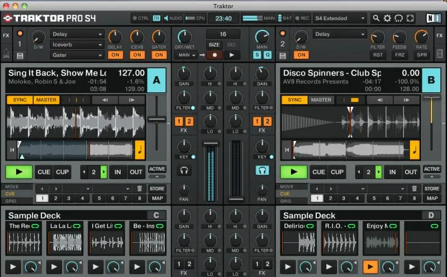Set Deck B as tempo MASTER
The height and width of the screenshot is (277, 447).
(x=321, y=100)
